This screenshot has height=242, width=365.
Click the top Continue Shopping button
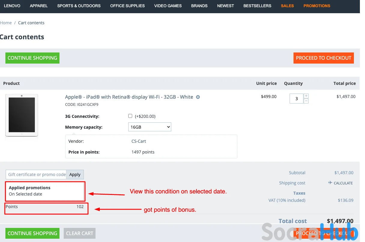[x=32, y=58]
